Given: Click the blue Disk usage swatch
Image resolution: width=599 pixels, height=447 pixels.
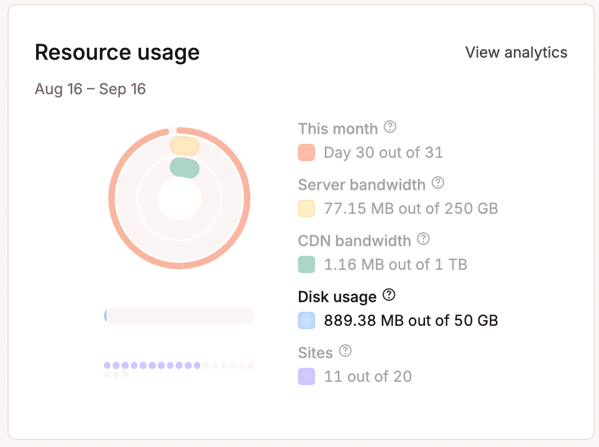Looking at the screenshot, I should pos(307,320).
